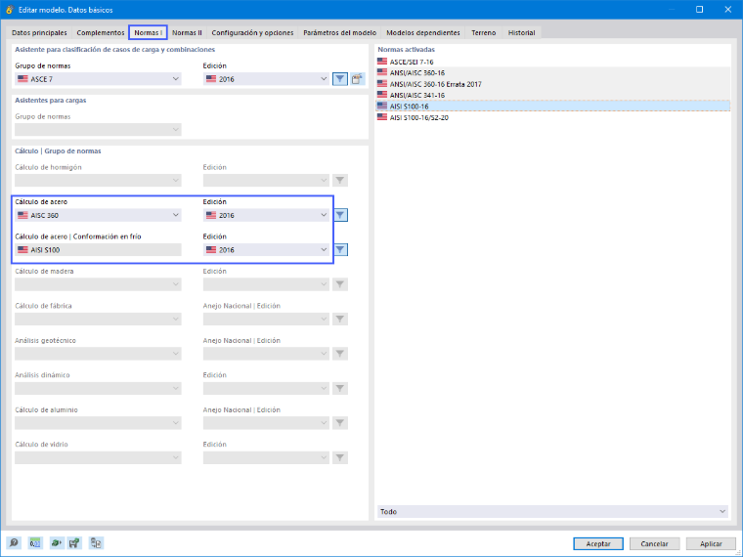Open Edición dropdown for AISC 360
Viewport: 743px width, 557px height.
[x=266, y=215]
